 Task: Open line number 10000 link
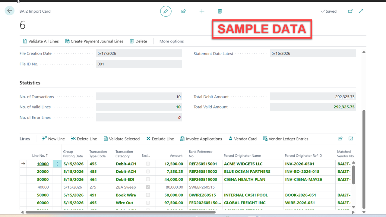pos(43,164)
